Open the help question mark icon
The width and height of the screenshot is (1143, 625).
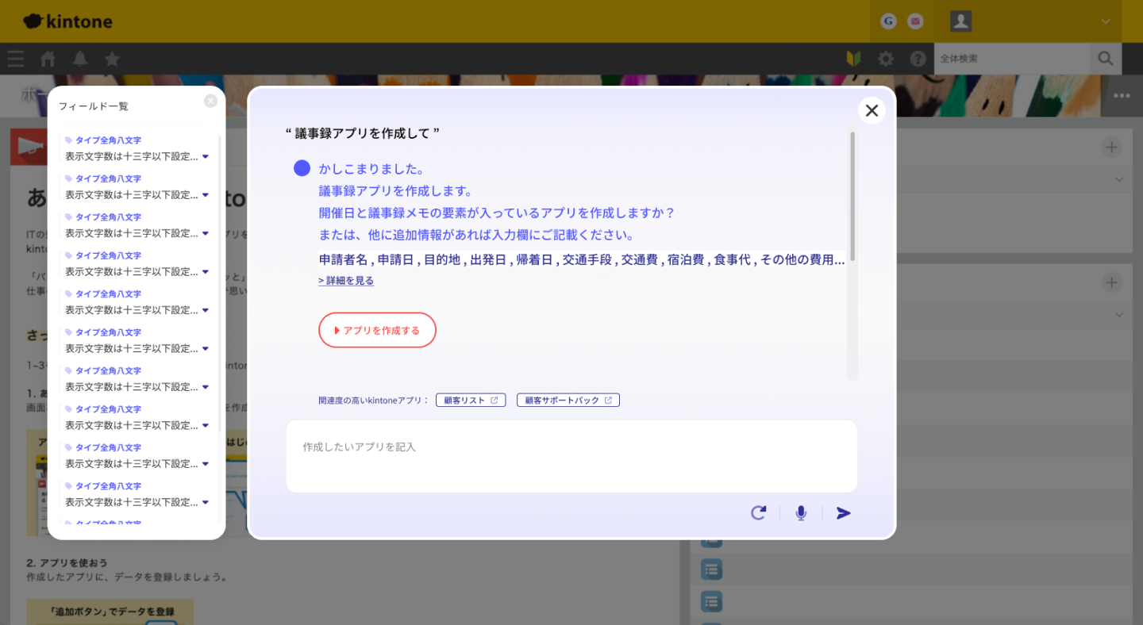tap(918, 59)
